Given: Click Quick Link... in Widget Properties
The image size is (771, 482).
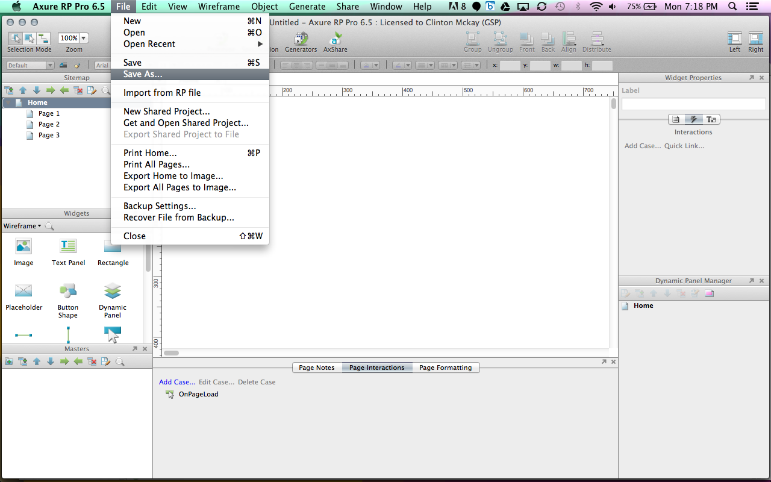Looking at the screenshot, I should click(684, 146).
